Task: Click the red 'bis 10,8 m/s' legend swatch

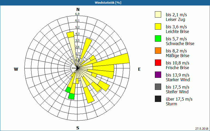Action: pos(158,63)
